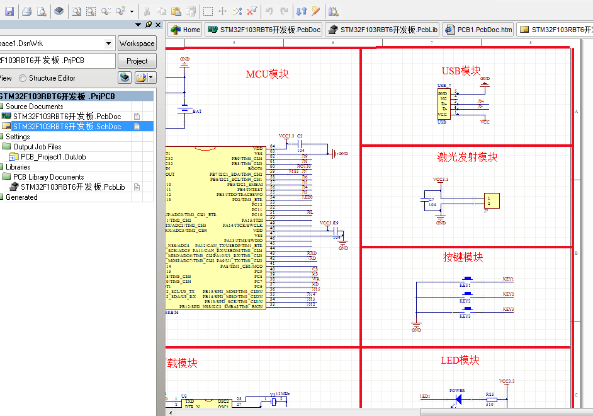
Task: Click Zoom on Selected Objects icon
Action: [106, 11]
